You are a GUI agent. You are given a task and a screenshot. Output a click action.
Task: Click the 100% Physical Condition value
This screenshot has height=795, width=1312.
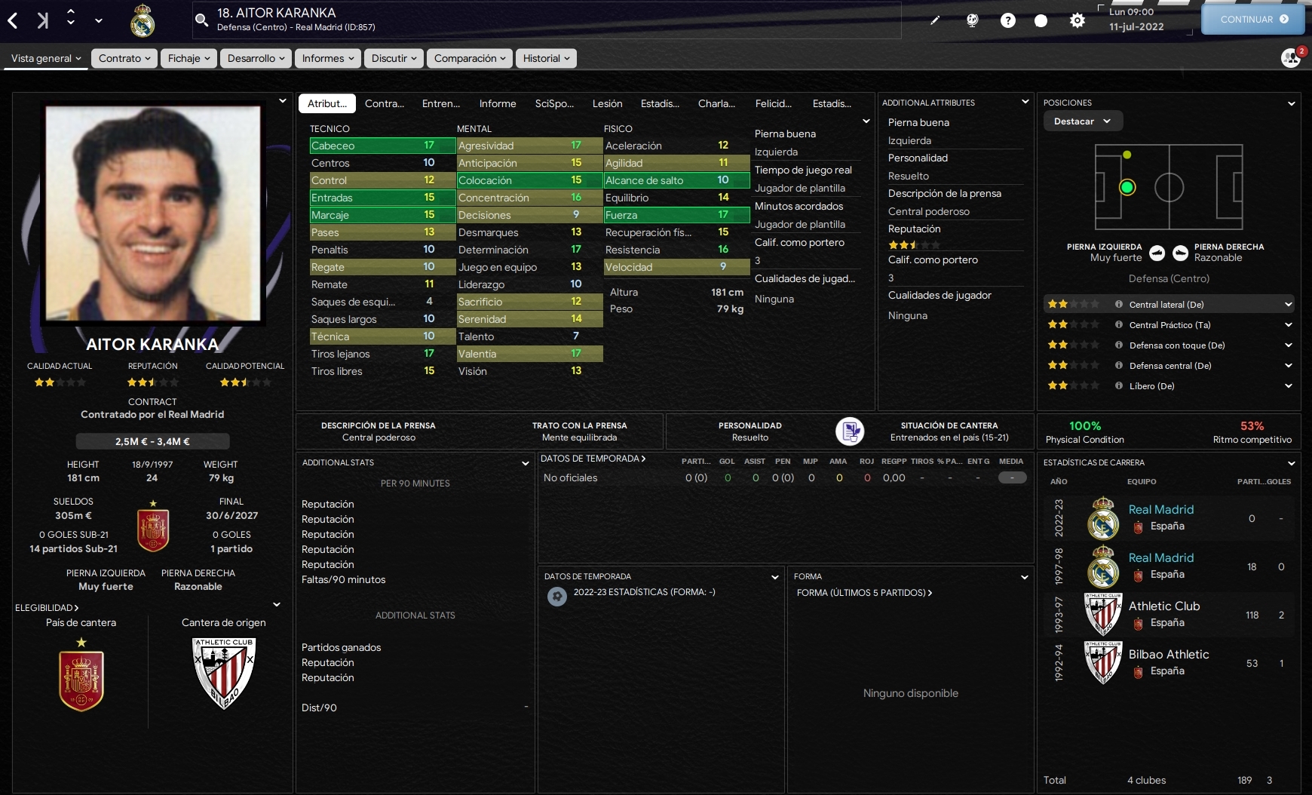(1085, 426)
